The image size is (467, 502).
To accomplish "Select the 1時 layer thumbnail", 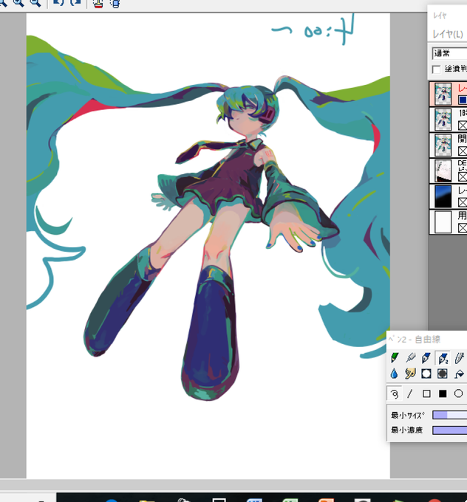I will tap(443, 120).
